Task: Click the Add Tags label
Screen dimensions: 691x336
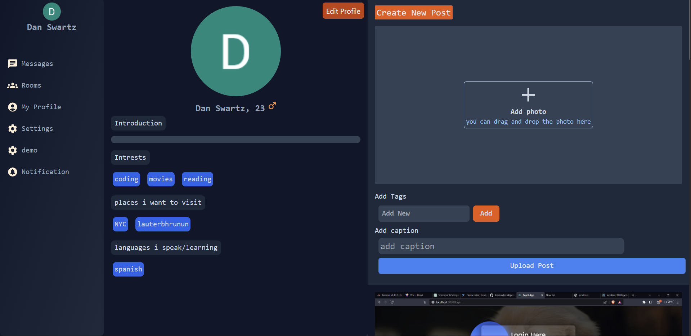Action: pos(390,196)
